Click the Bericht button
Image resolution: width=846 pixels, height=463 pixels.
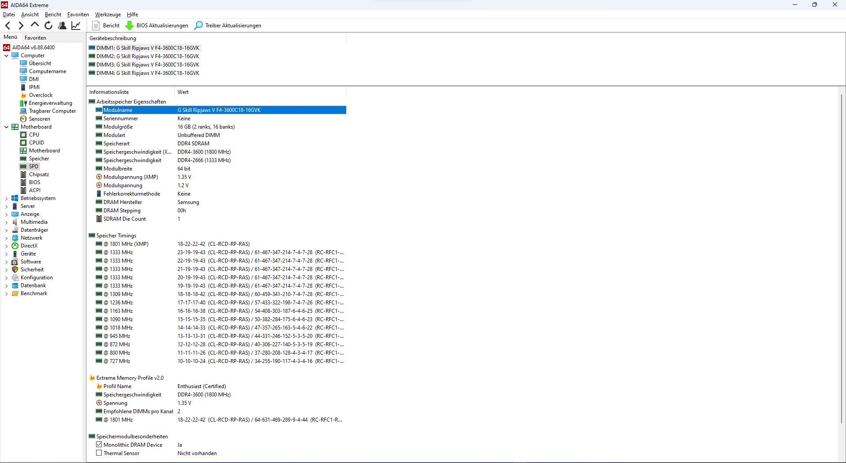coord(105,26)
